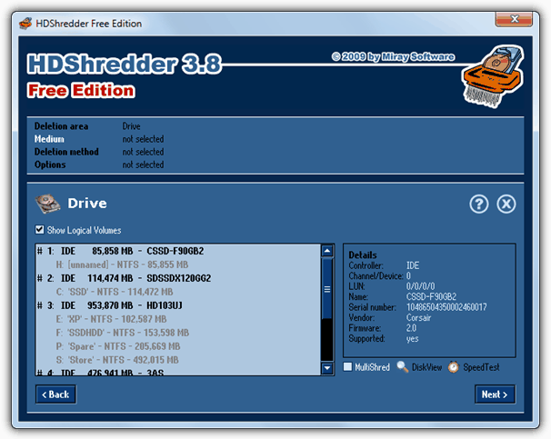Screen dimensions: 551x439
Task: Click Deletion method not selected value
Action: [x=143, y=152]
